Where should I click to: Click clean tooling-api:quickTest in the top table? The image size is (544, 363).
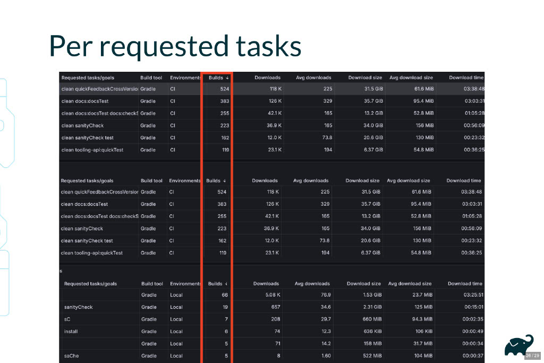point(92,150)
